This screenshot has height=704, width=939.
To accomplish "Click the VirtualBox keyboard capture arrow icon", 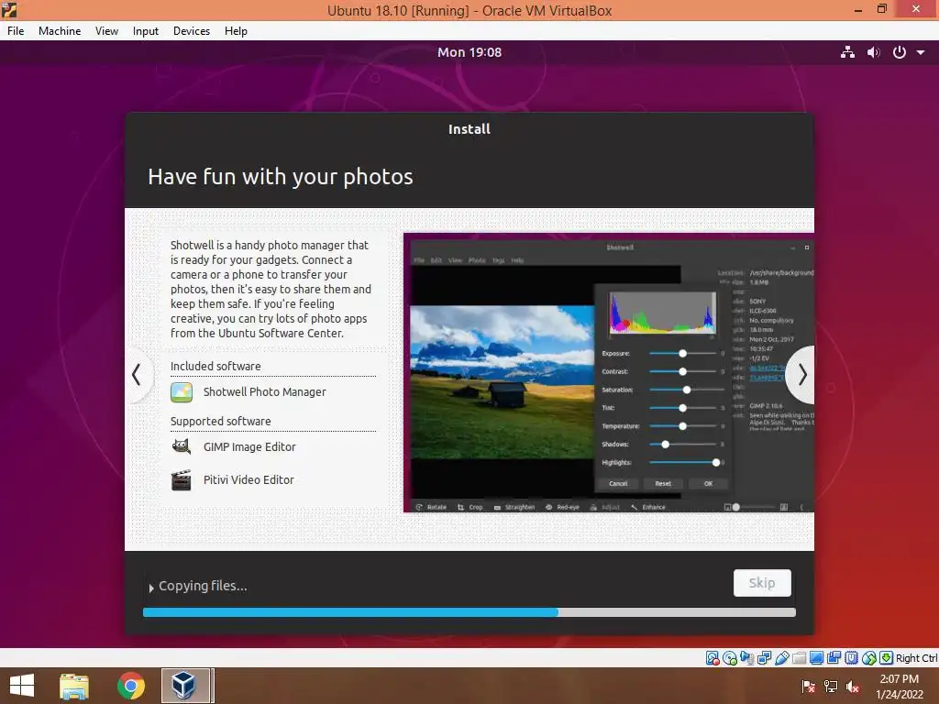I will [x=887, y=658].
